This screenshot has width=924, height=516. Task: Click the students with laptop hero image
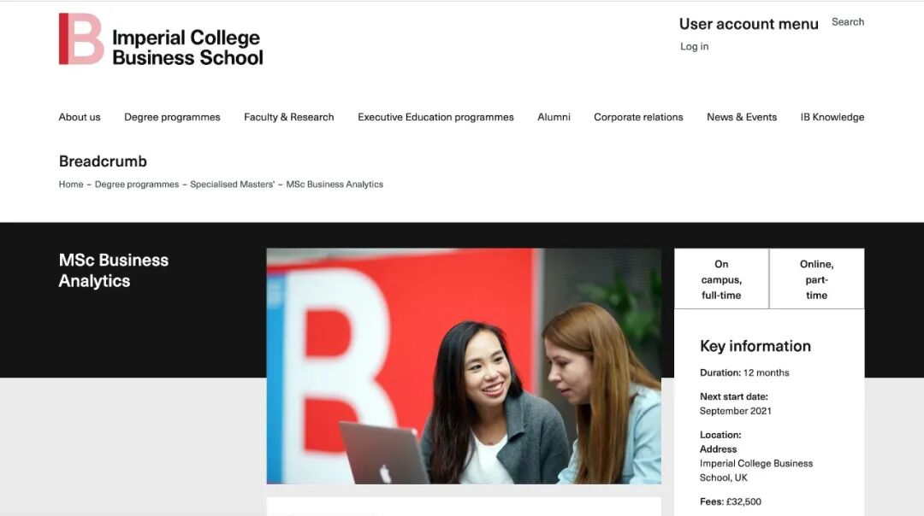pyautogui.click(x=464, y=366)
